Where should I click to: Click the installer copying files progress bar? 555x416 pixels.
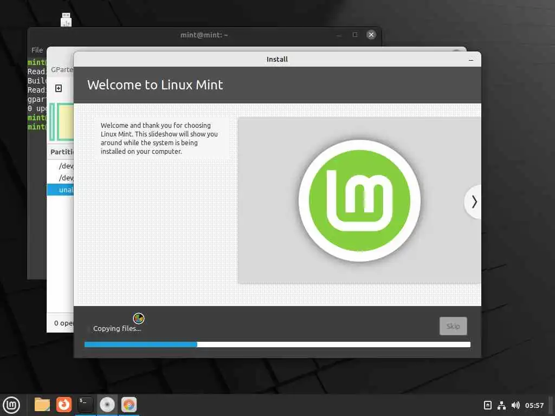click(x=277, y=344)
